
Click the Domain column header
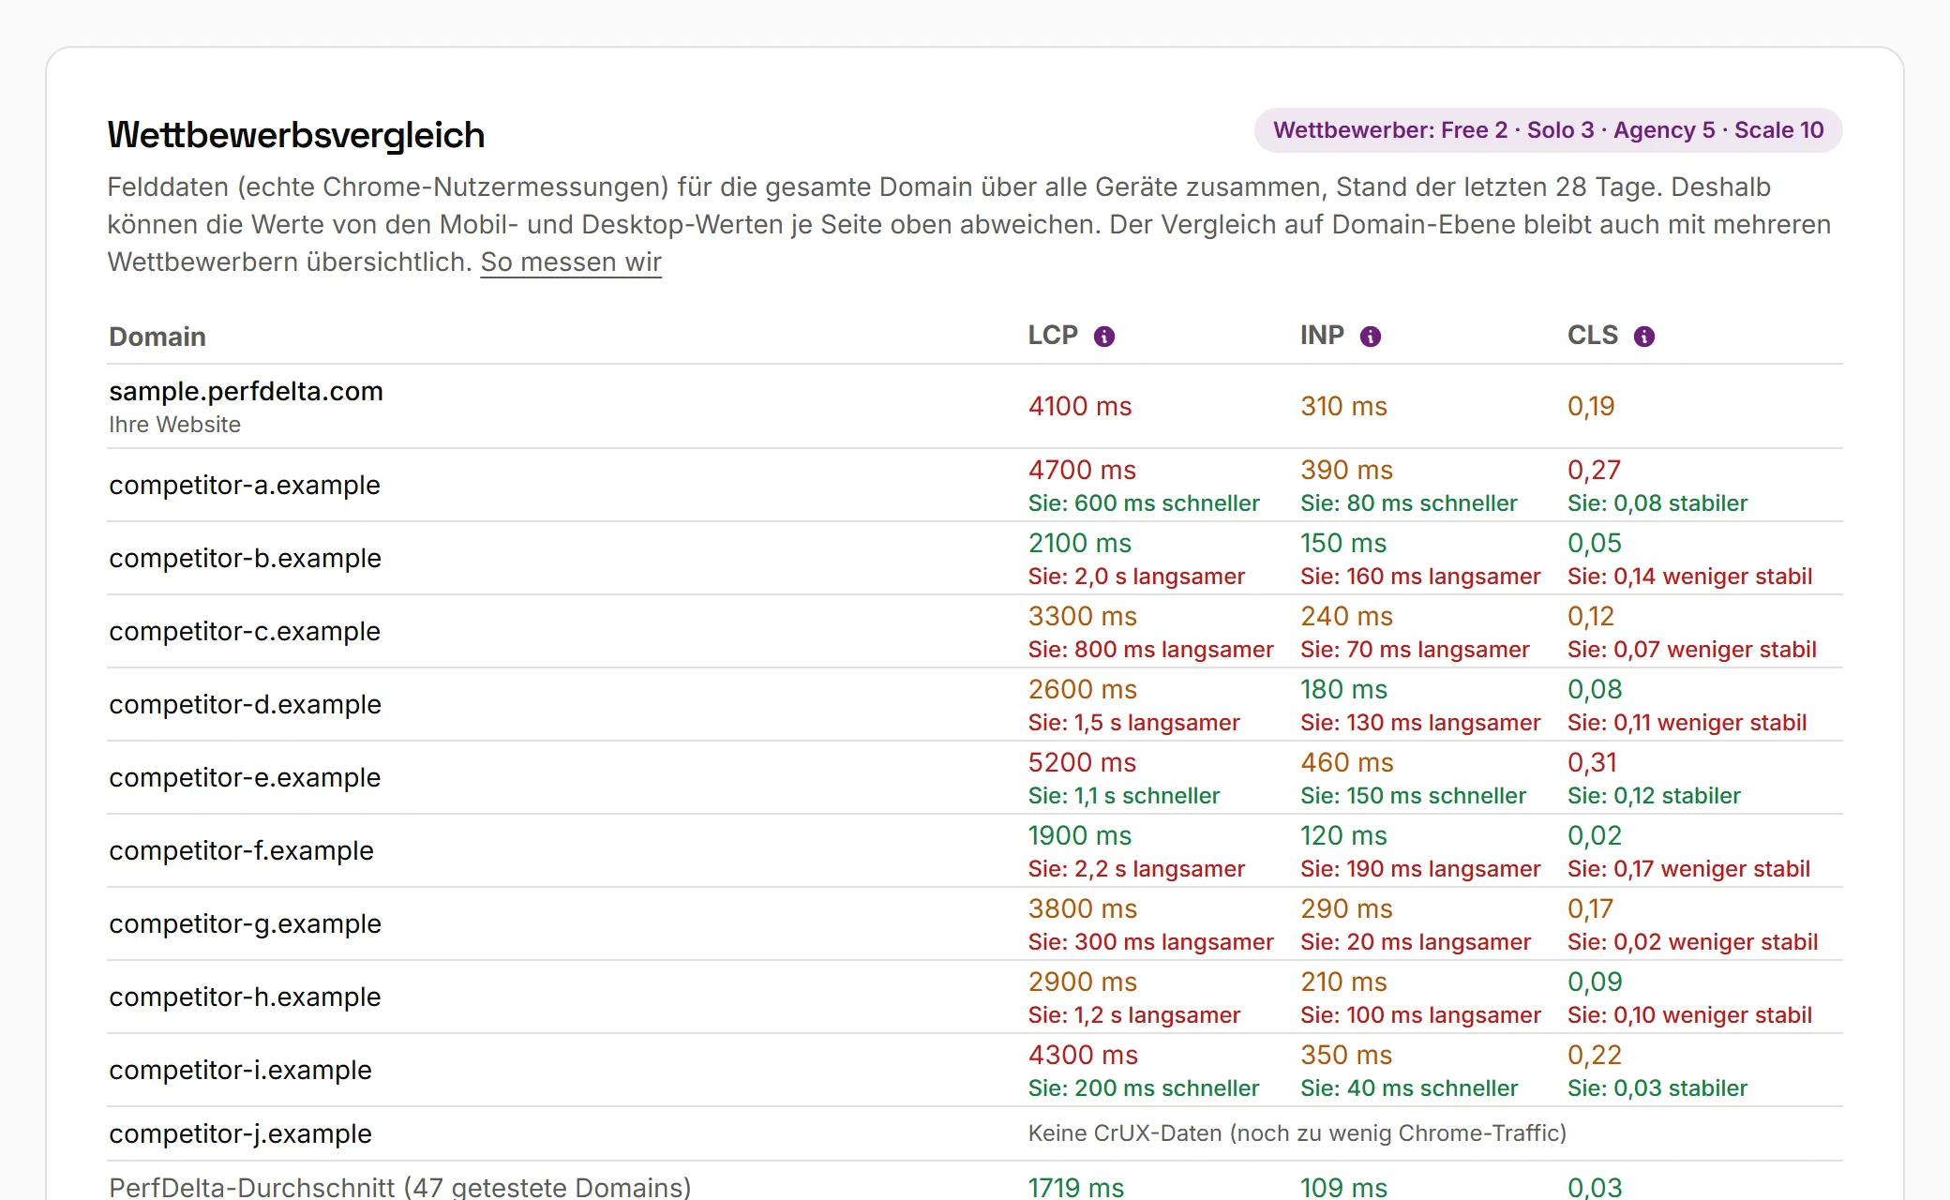tap(157, 337)
